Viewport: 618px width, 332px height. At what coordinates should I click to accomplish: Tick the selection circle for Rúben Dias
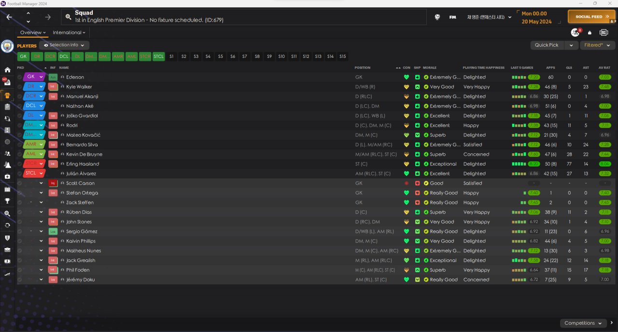point(20,212)
